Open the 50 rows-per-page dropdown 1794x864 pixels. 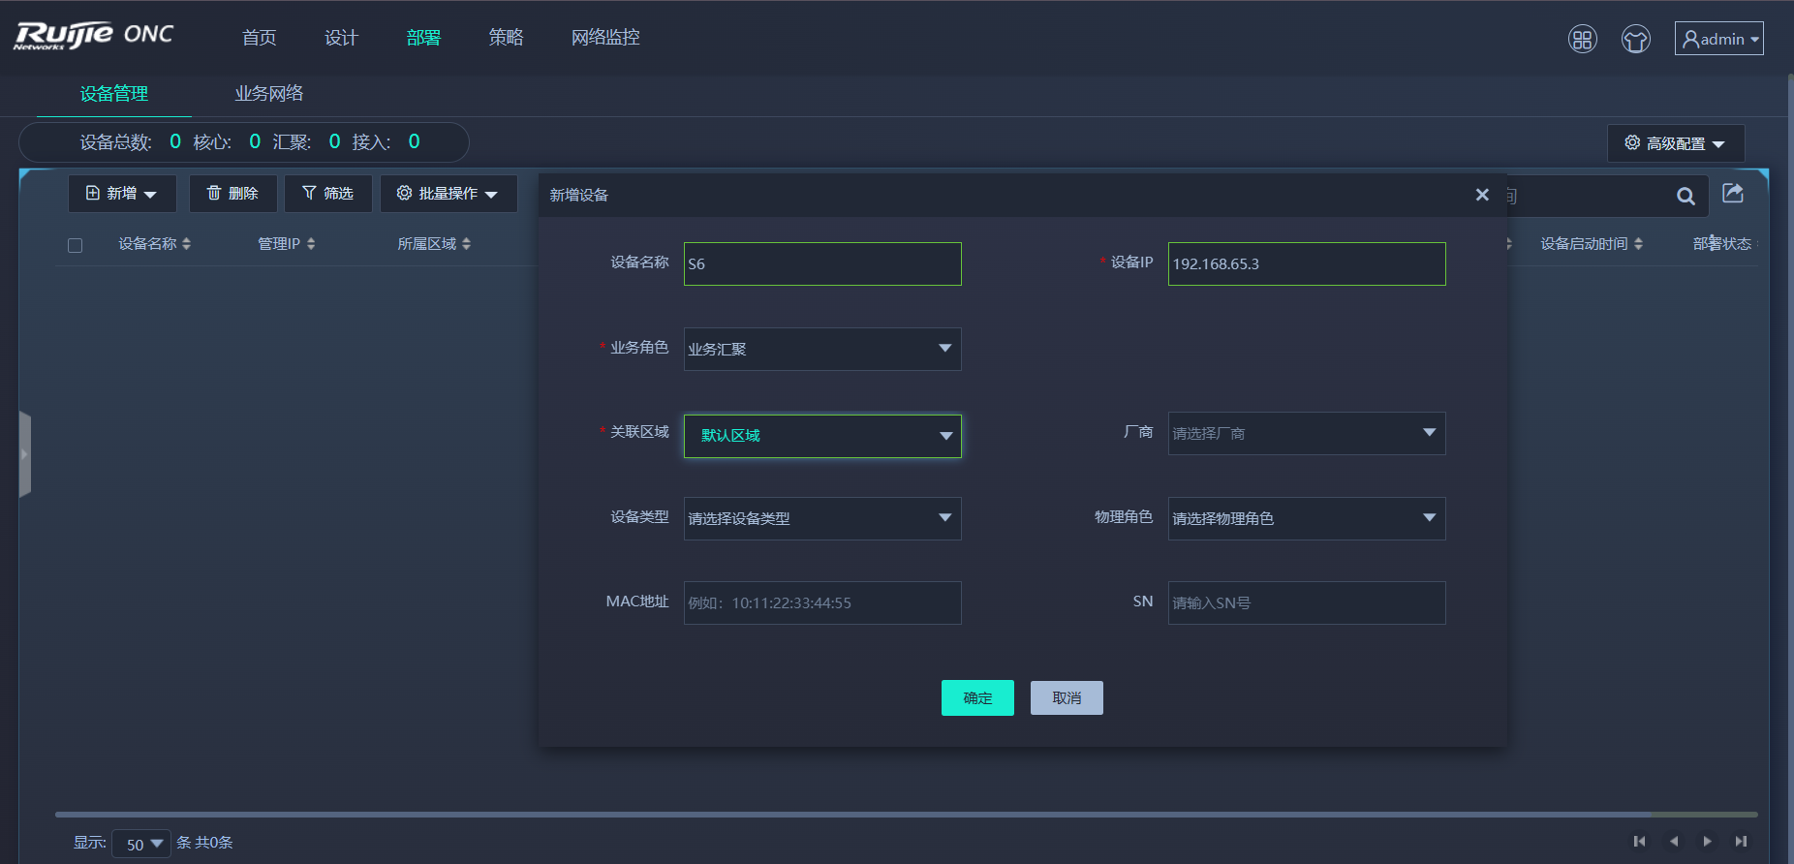(x=141, y=844)
